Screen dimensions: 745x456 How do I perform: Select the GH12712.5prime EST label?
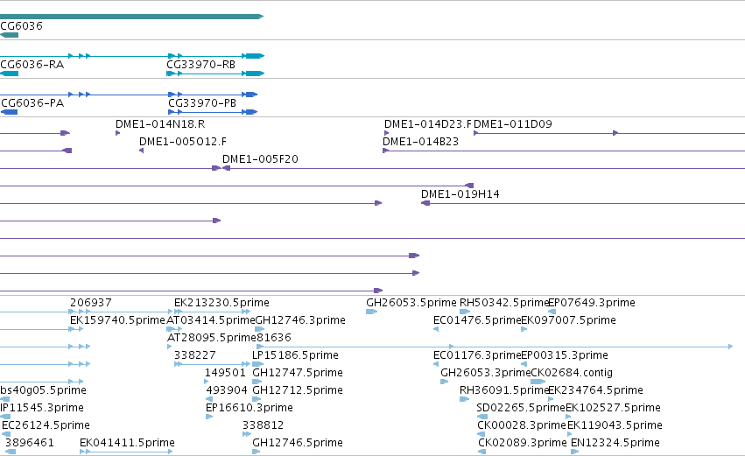click(x=298, y=390)
